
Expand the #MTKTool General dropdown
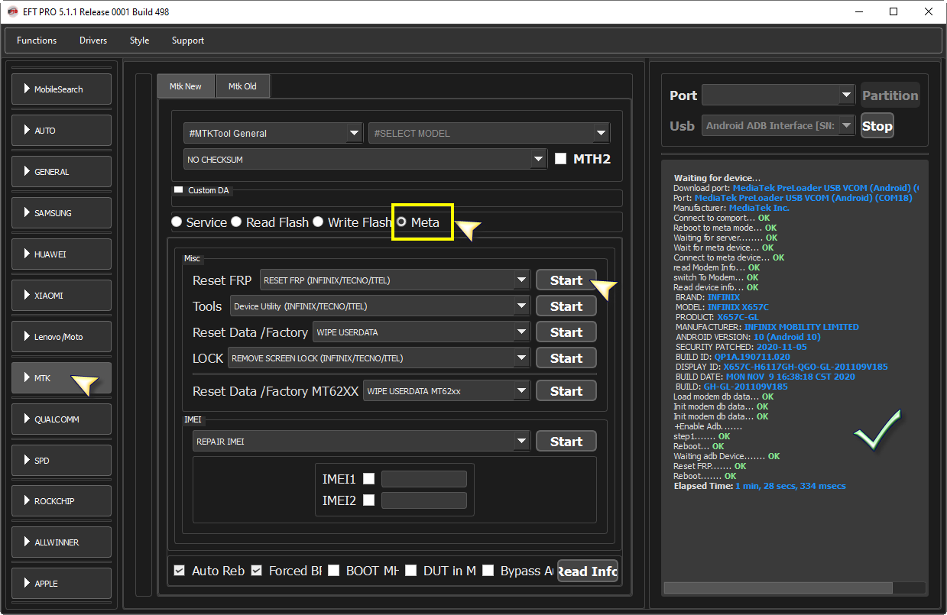273,133
